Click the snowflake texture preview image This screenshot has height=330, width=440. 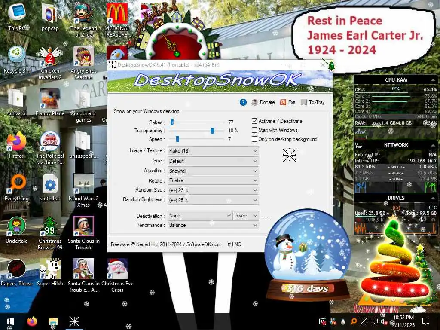[289, 154]
